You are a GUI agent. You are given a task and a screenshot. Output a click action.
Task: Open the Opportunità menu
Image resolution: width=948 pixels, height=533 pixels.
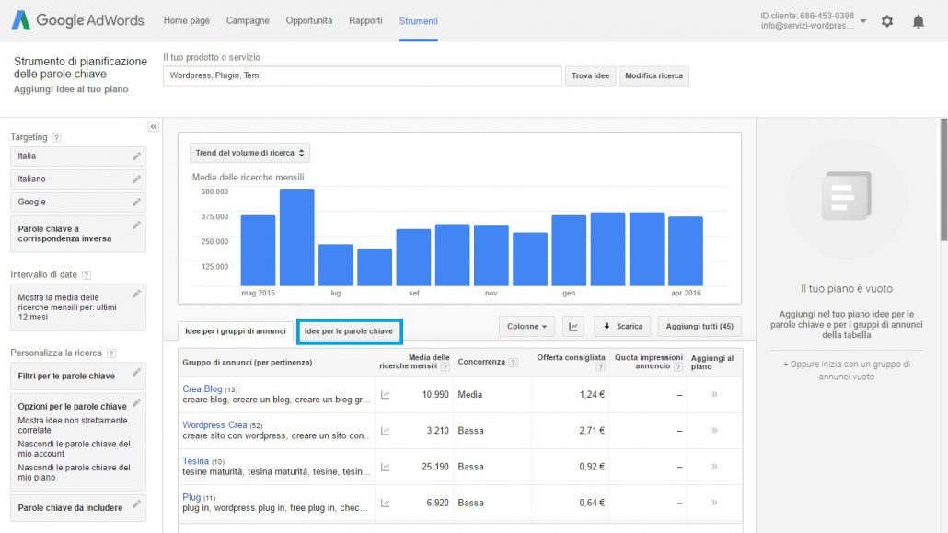pos(309,20)
